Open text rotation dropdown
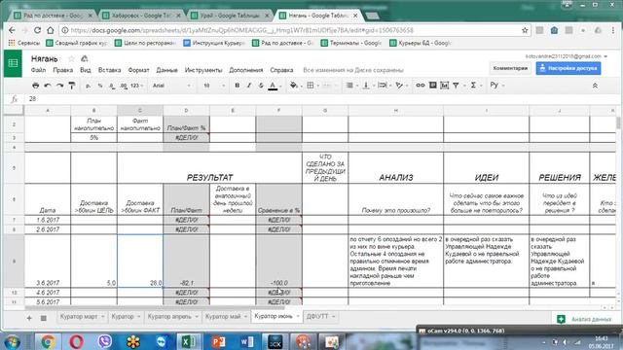623x350 pixels. 401,86
